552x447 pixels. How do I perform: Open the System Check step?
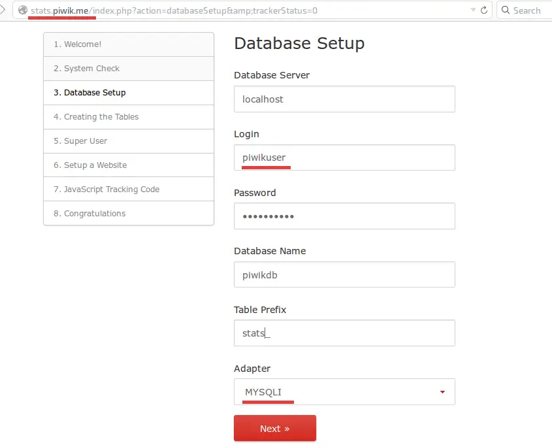point(129,69)
